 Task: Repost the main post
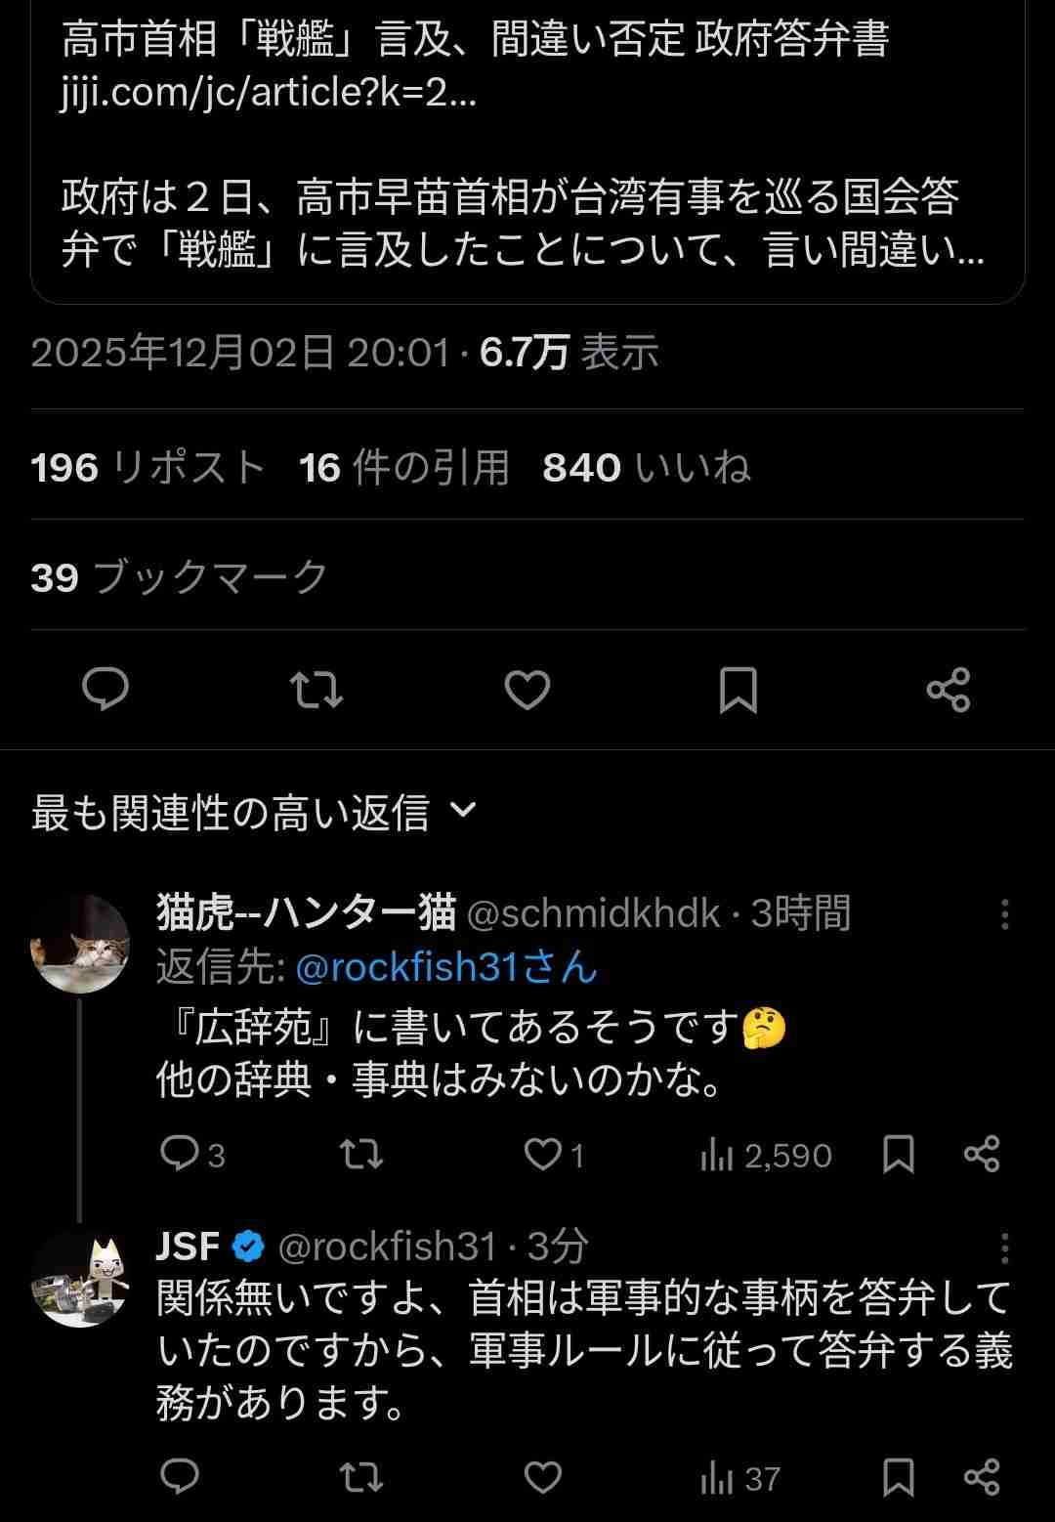pos(316,690)
